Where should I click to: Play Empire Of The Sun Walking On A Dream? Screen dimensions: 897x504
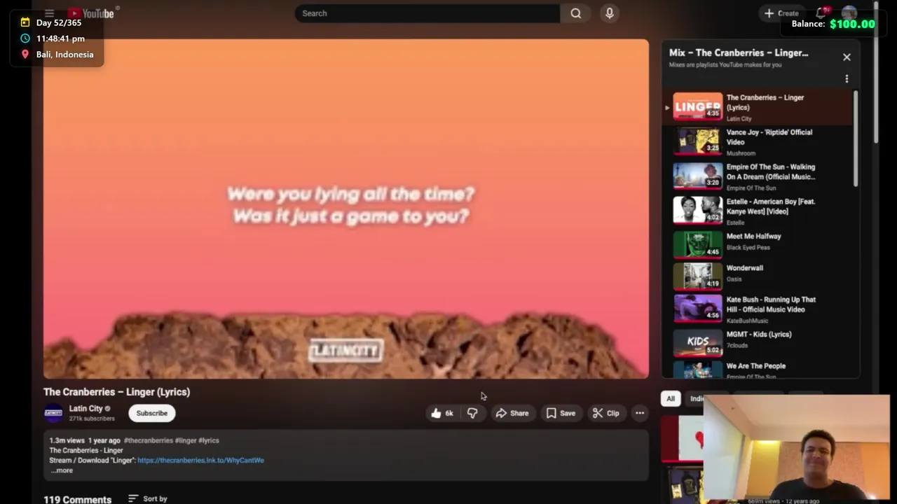[x=758, y=176]
